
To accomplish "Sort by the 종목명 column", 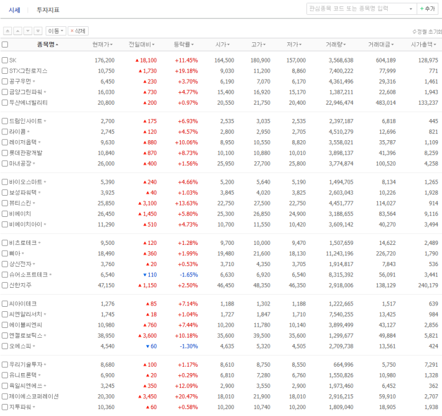I will tap(47, 45).
